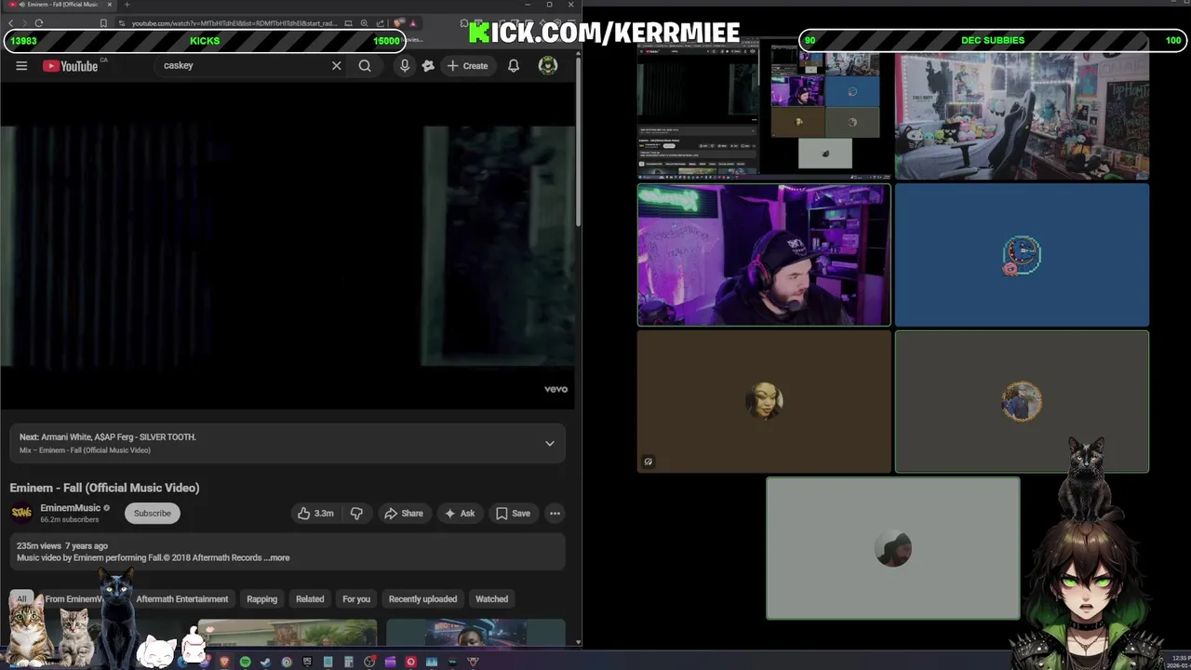
Task: Open the EminemMusic channel avatar
Action: point(21,513)
